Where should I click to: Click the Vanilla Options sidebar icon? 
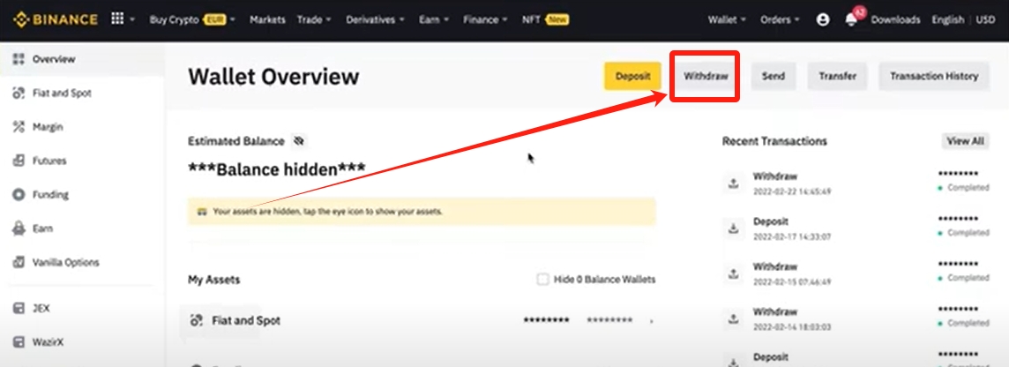19,263
